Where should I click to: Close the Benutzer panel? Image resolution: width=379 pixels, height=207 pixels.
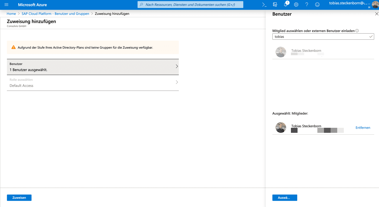[x=377, y=14]
